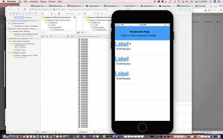Collapse the Fixed width constraints issue
The width and height of the screenshot is (223, 139).
[11, 44]
